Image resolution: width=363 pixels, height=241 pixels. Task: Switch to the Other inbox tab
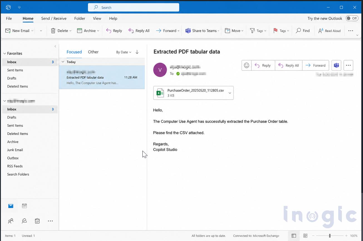click(93, 52)
